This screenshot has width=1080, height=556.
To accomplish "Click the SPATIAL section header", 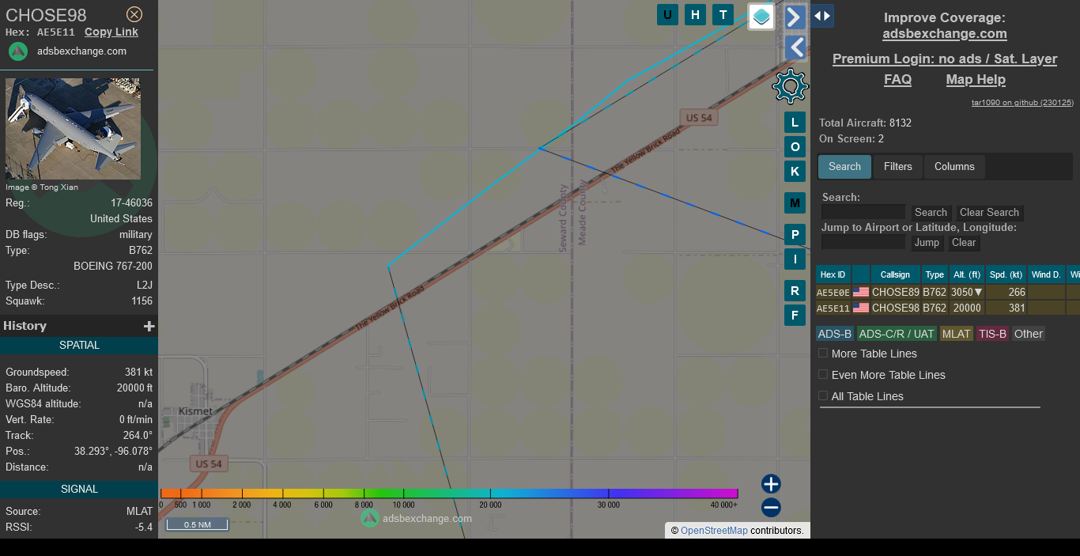I will click(79, 345).
